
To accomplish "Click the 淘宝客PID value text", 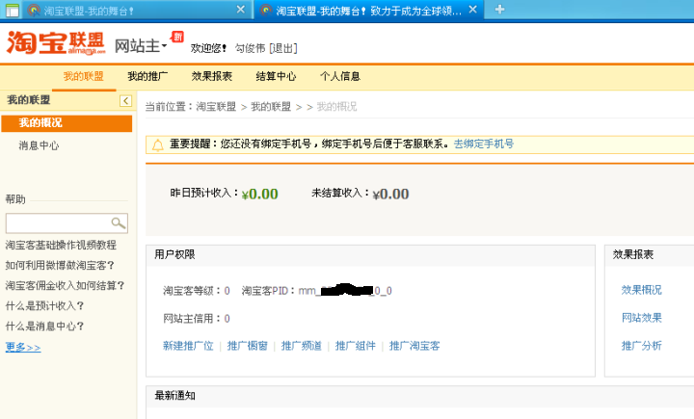I will (345, 291).
